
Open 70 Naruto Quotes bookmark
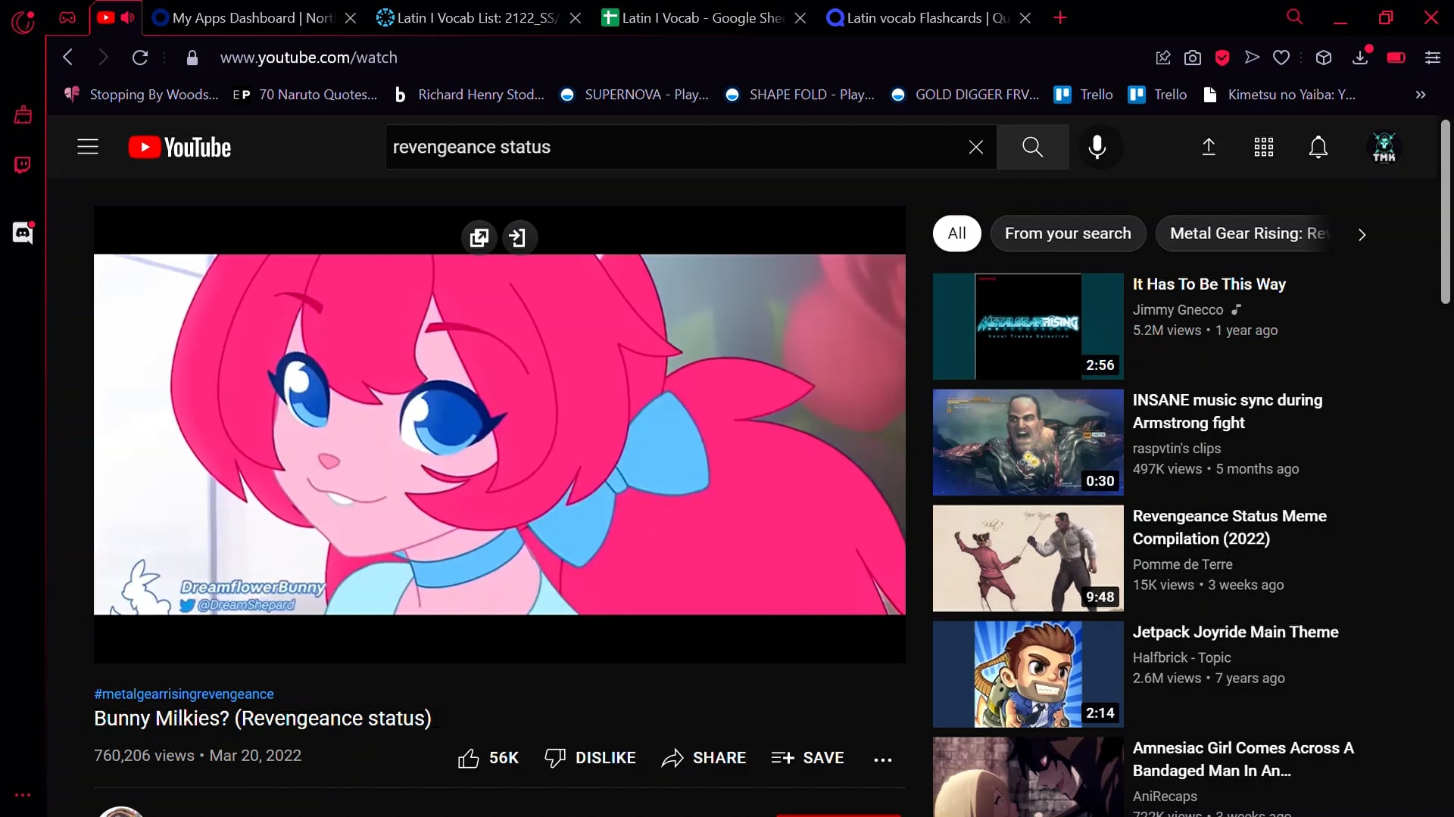click(305, 95)
